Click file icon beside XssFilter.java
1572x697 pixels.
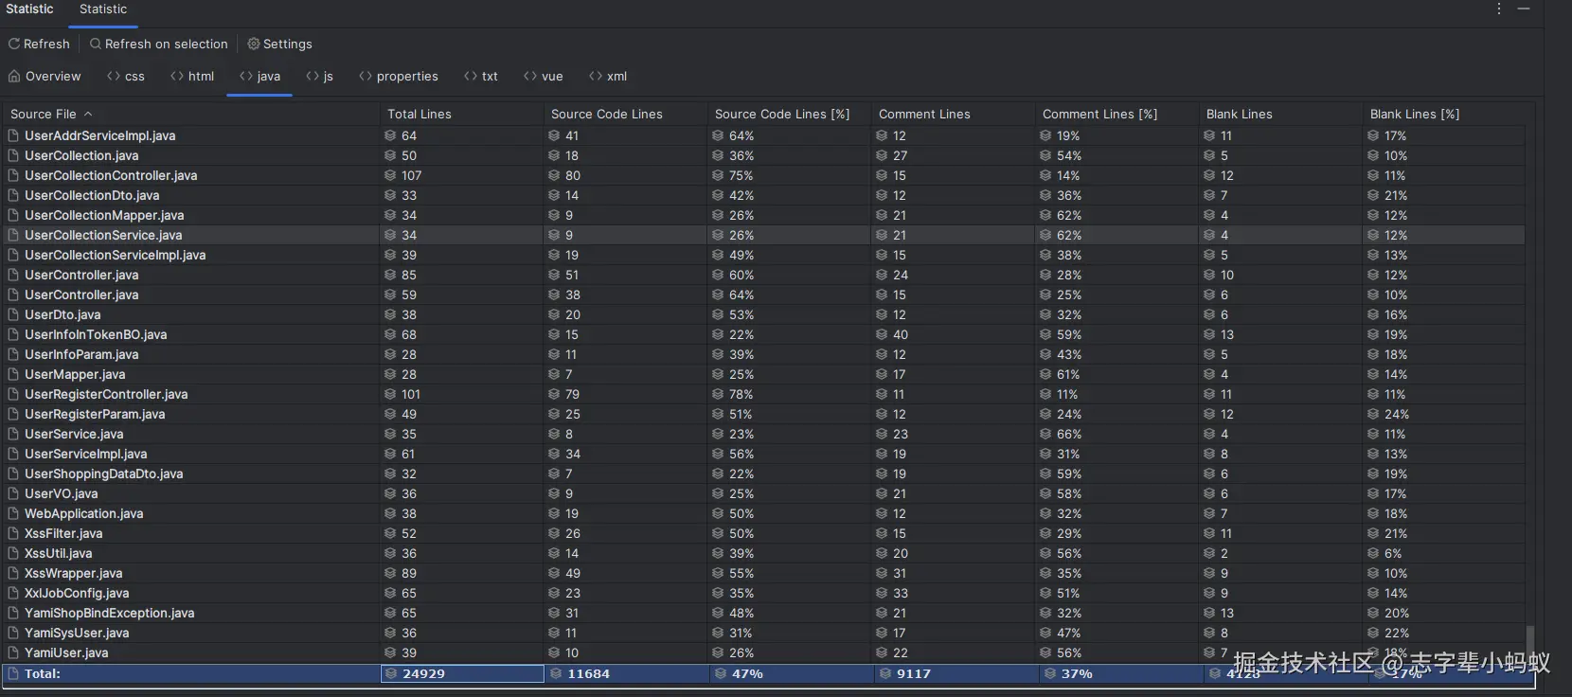coord(13,533)
